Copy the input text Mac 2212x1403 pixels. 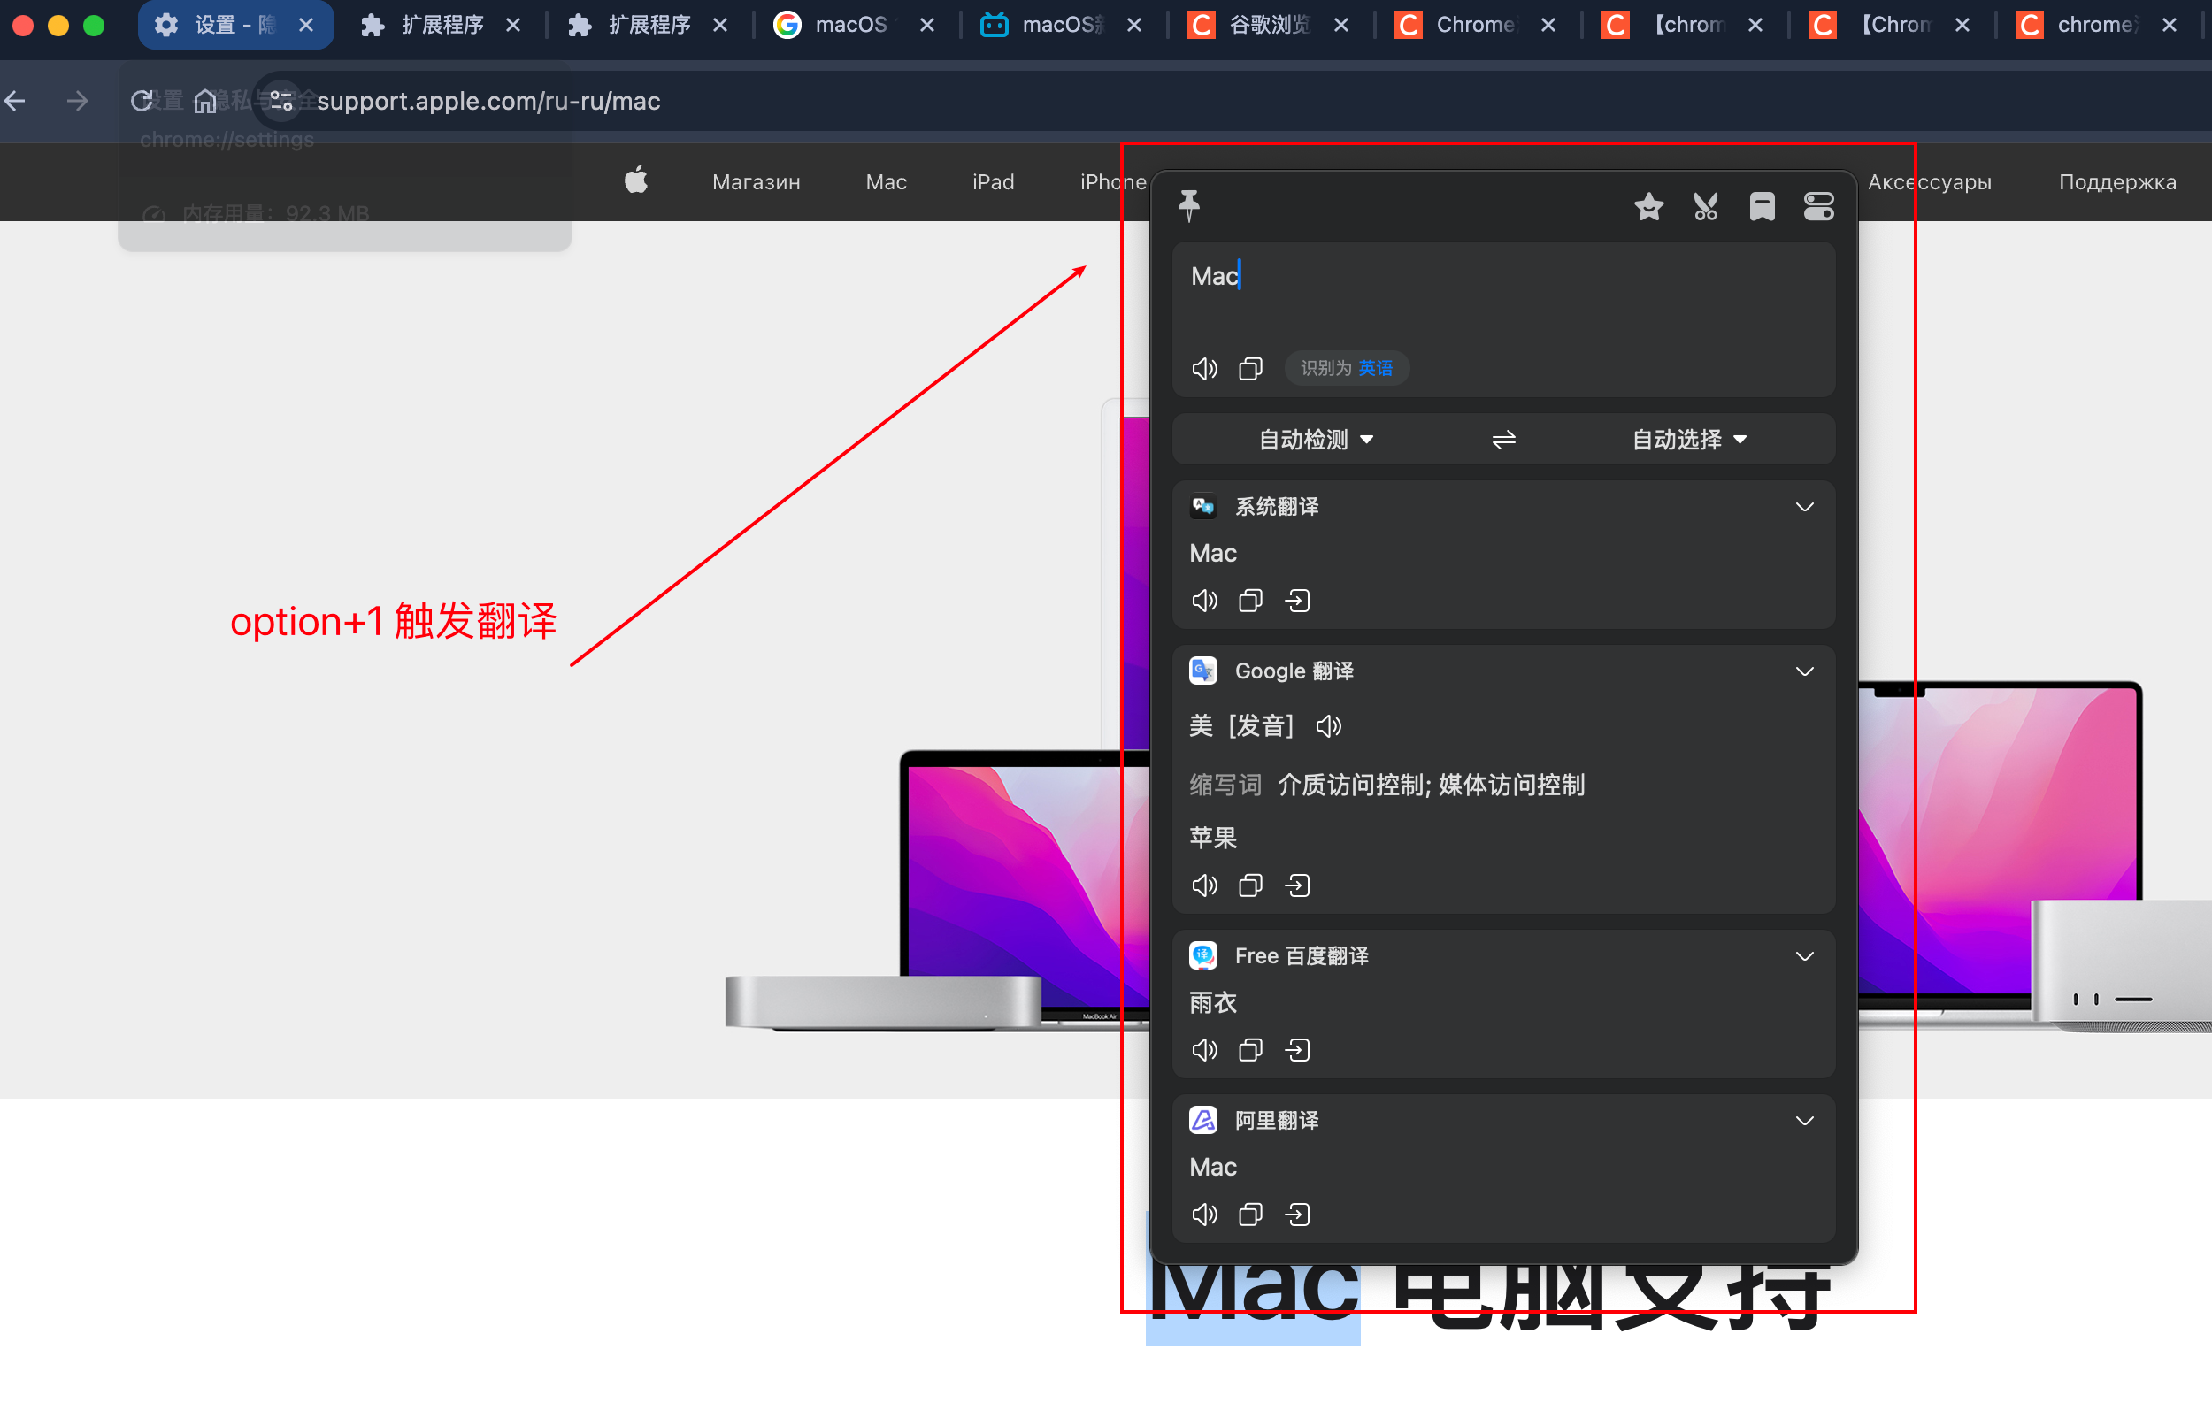pos(1250,369)
